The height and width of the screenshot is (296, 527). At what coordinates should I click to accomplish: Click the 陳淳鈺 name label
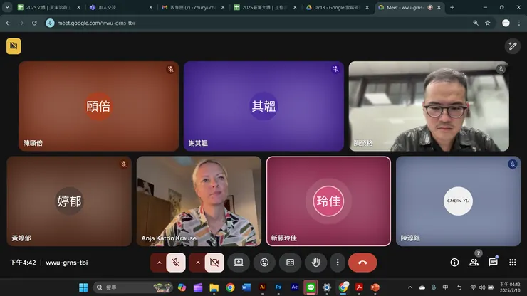[410, 238]
